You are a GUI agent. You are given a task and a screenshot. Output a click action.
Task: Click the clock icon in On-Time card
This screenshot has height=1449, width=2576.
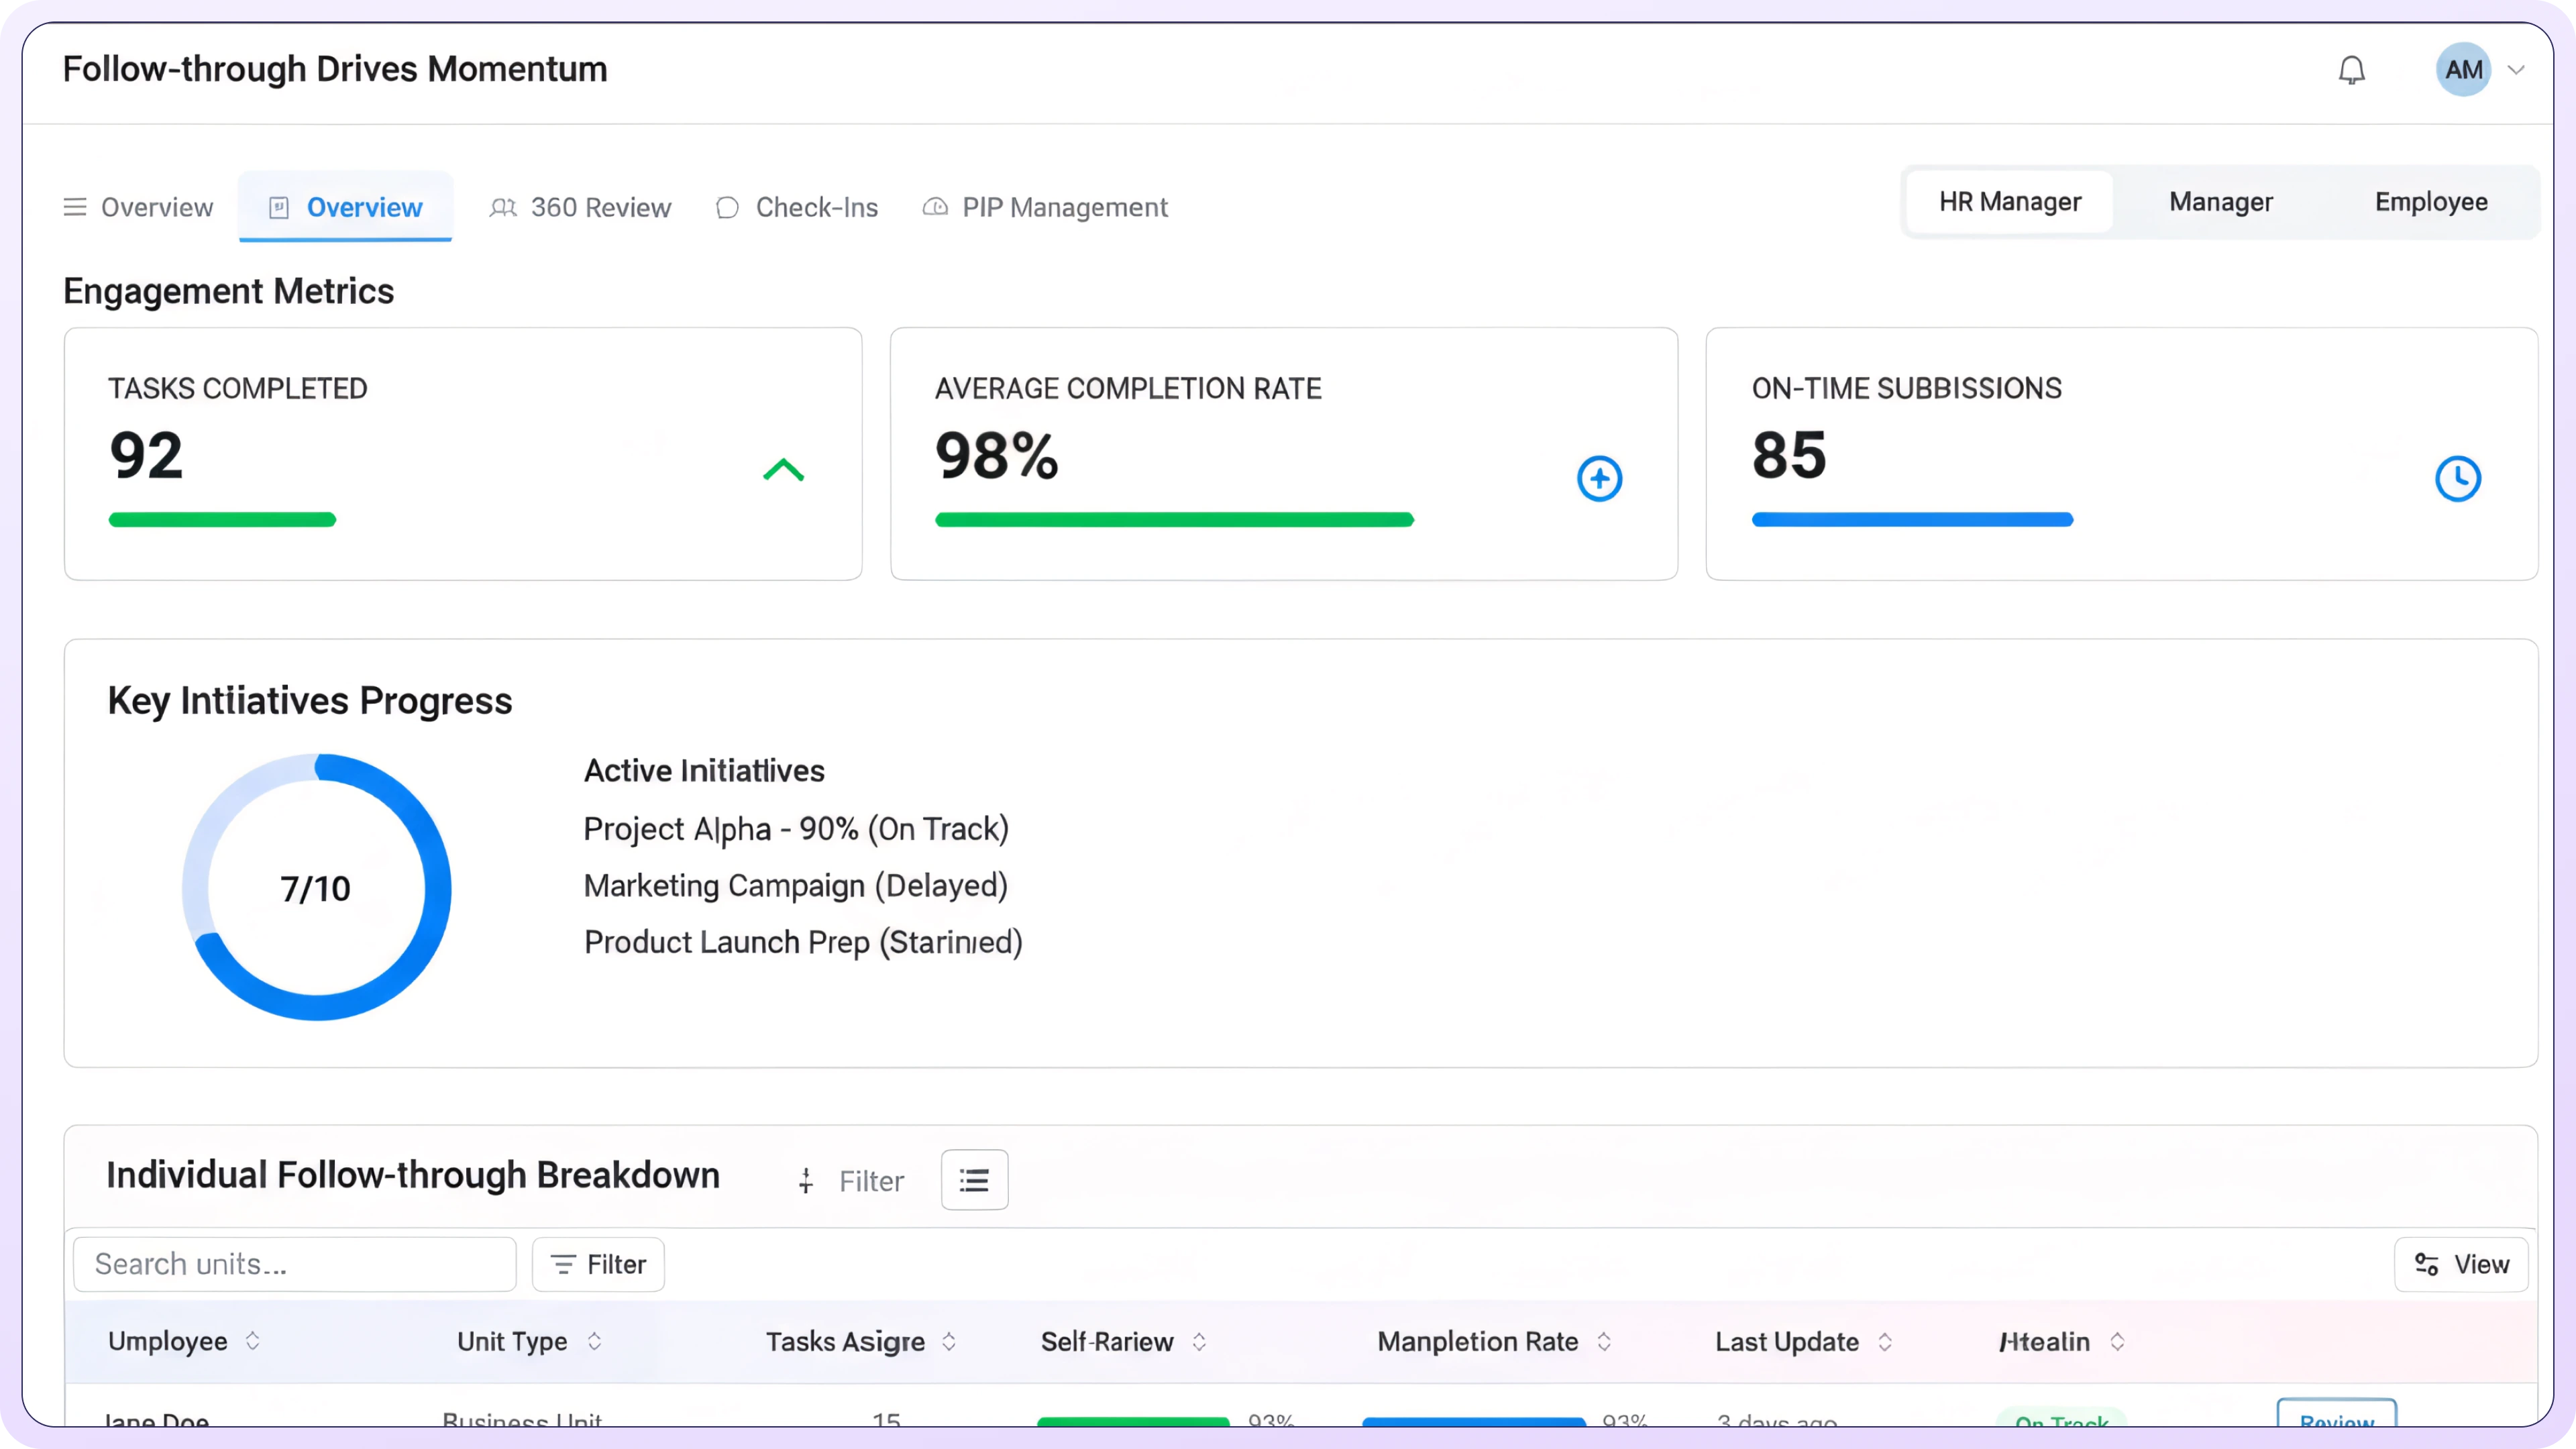coord(2457,479)
